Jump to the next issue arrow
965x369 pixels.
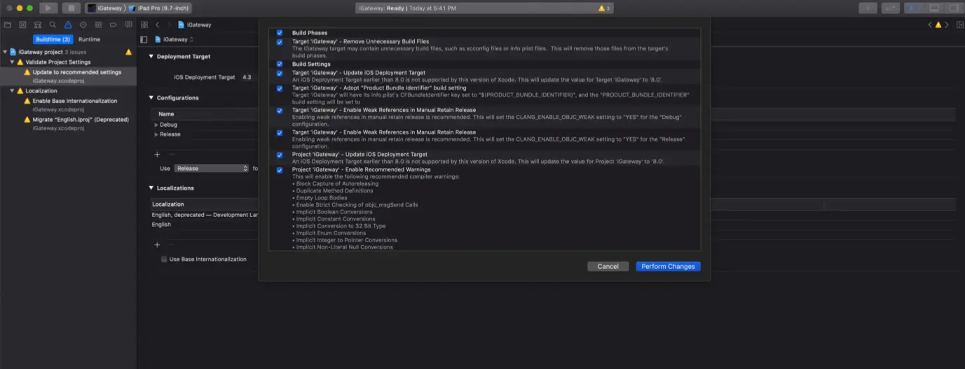tap(946, 25)
